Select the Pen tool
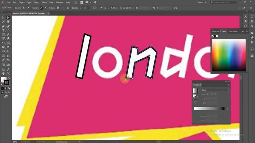 tap(3, 26)
